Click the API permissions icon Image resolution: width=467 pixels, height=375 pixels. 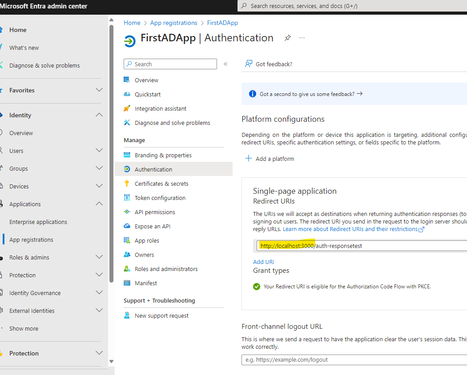(127, 212)
